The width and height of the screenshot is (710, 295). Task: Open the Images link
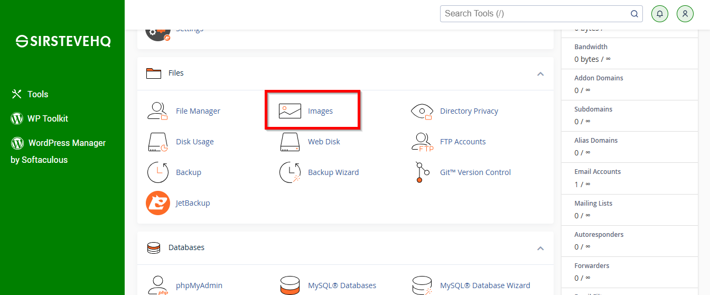click(x=321, y=111)
